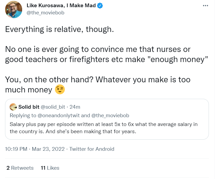Open the @solid_bit handle in quoted tweet
Viewport: 215px width, 179px height.
click(53, 107)
